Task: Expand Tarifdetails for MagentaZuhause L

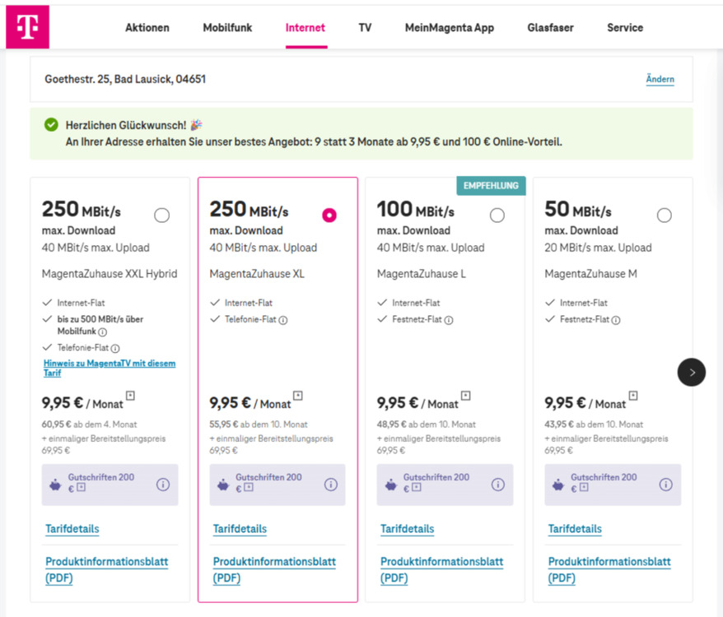Action: [407, 529]
